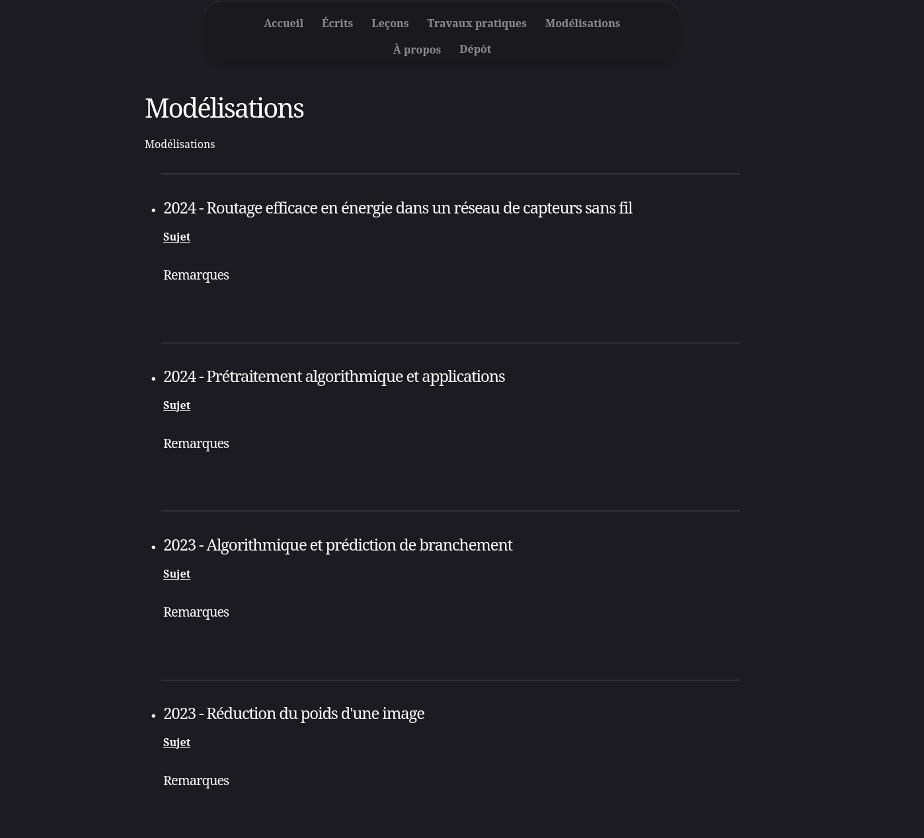The width and height of the screenshot is (924, 838).
Task: Open Sujet link for Prétraitement algorithmique
Action: 176,406
